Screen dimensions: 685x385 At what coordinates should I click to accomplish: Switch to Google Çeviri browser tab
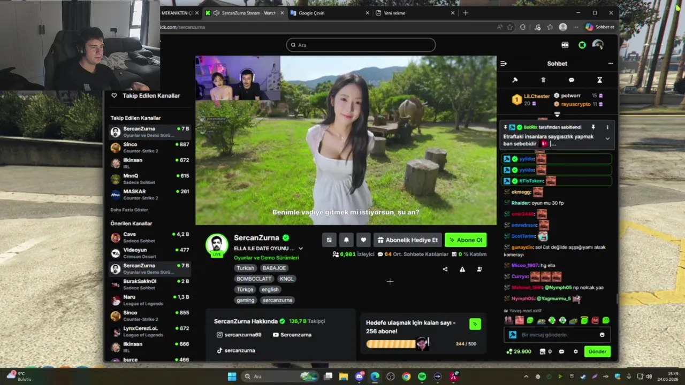pos(330,13)
